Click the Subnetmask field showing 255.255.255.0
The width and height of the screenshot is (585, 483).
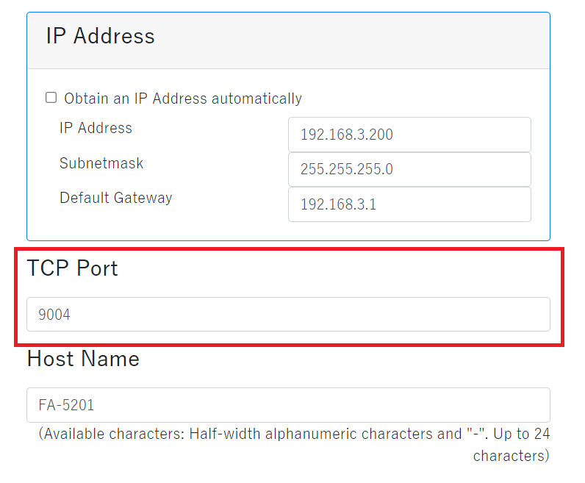coord(409,170)
